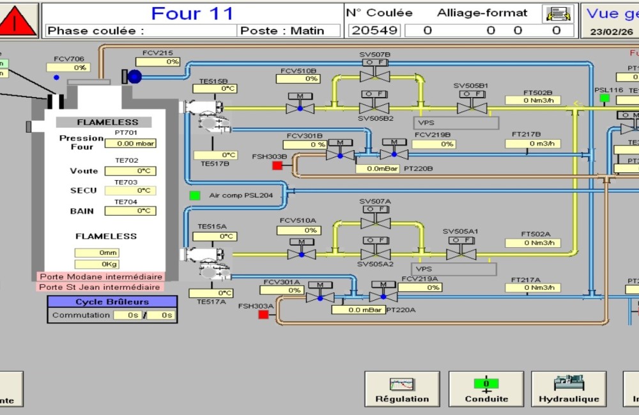Open the Conduite screen

coord(486,389)
